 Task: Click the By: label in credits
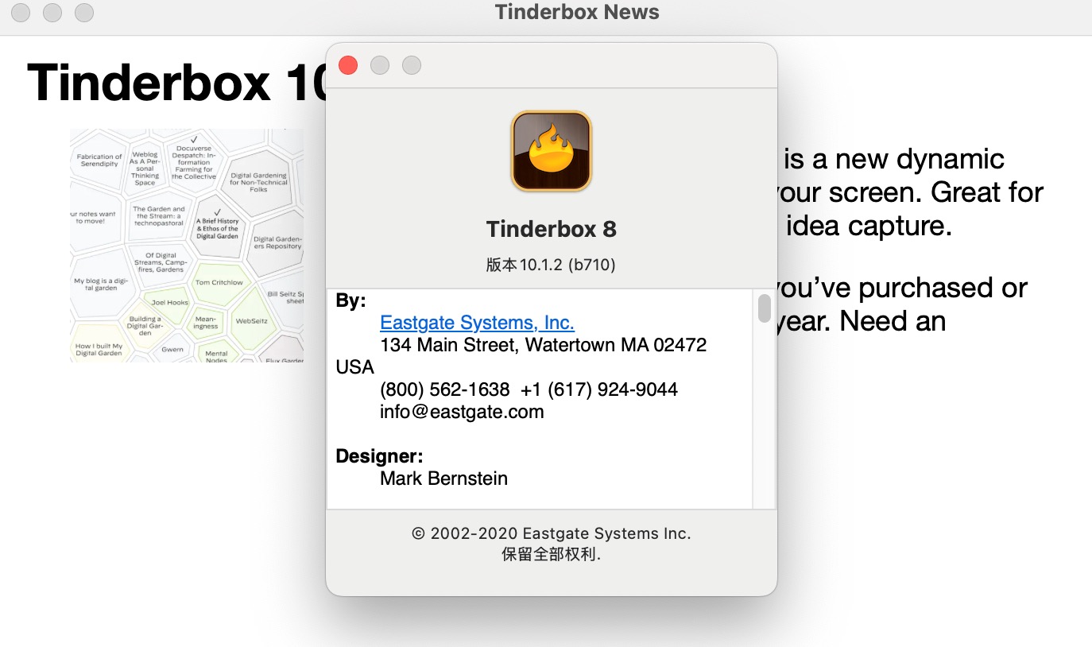pyautogui.click(x=350, y=300)
